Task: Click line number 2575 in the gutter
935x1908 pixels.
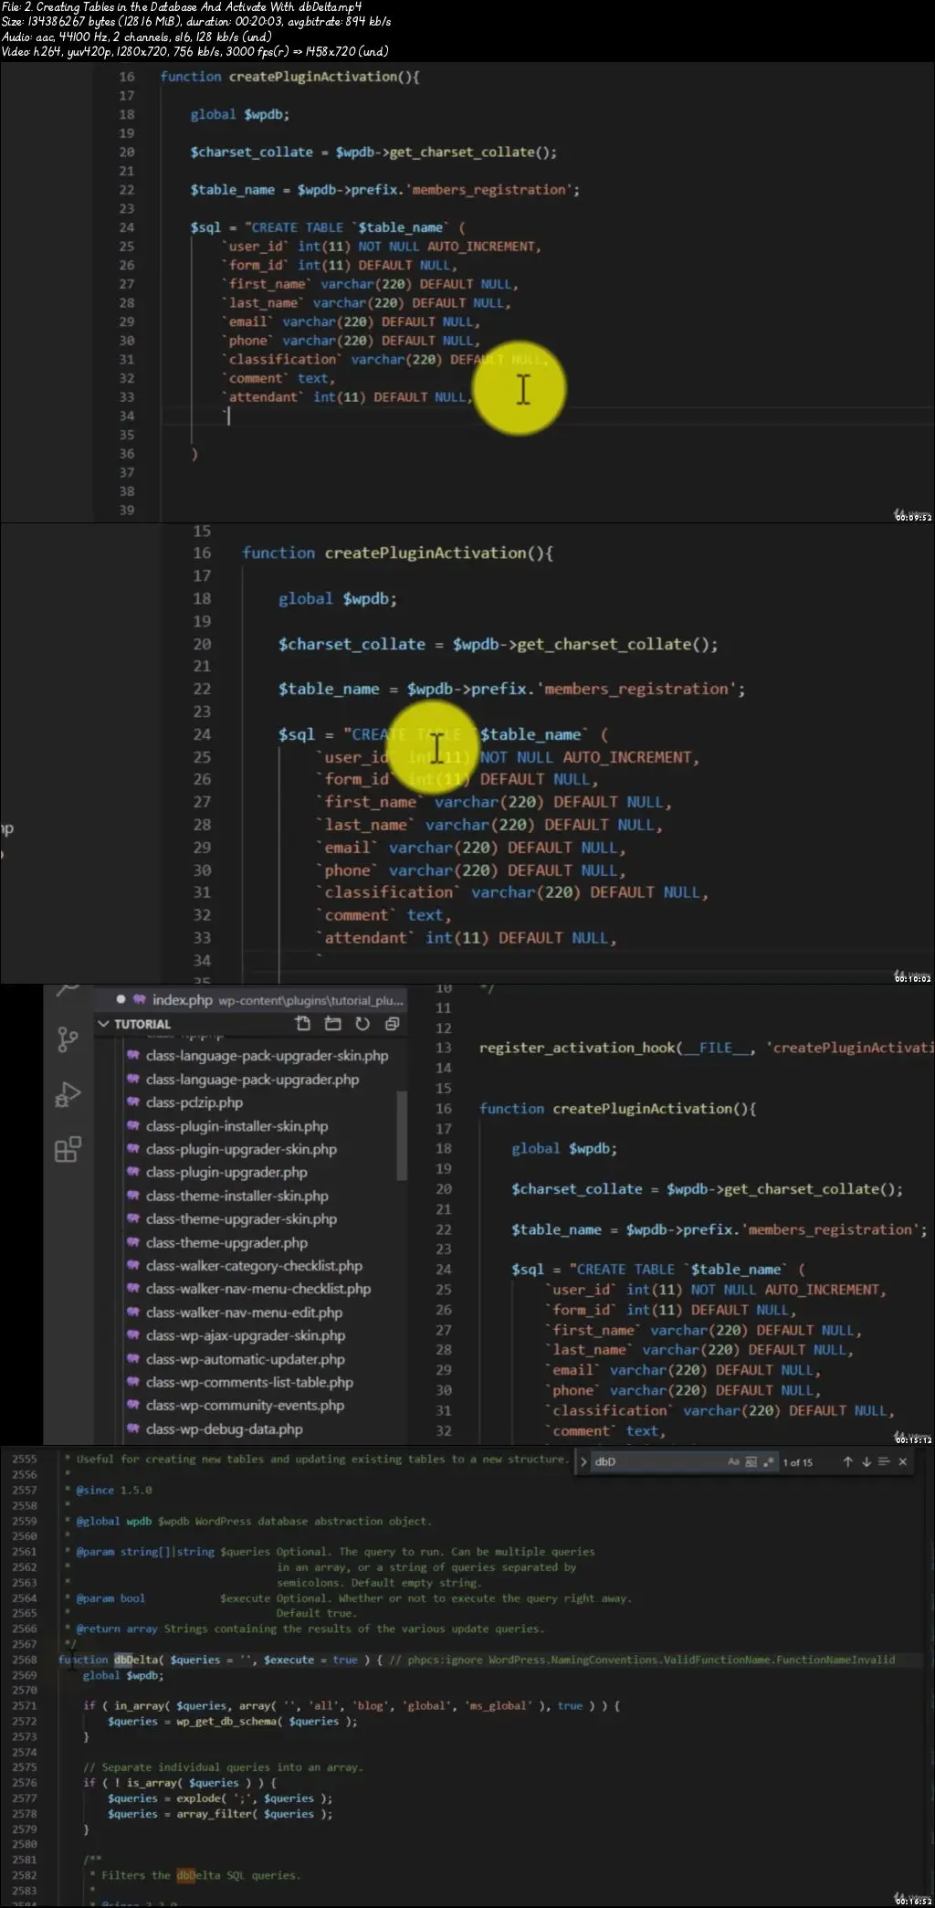Action: point(25,1767)
